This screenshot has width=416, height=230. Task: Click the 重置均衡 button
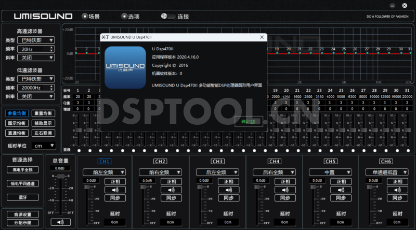pyautogui.click(x=43, y=113)
